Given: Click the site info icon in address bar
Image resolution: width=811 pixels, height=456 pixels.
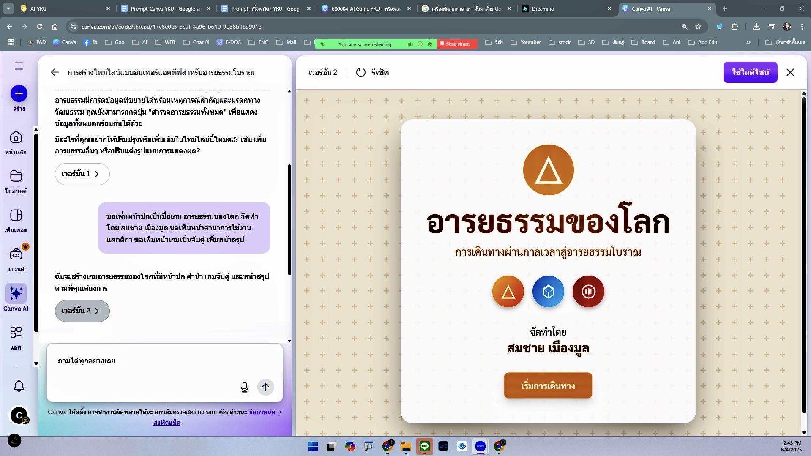Looking at the screenshot, I should pos(73,27).
